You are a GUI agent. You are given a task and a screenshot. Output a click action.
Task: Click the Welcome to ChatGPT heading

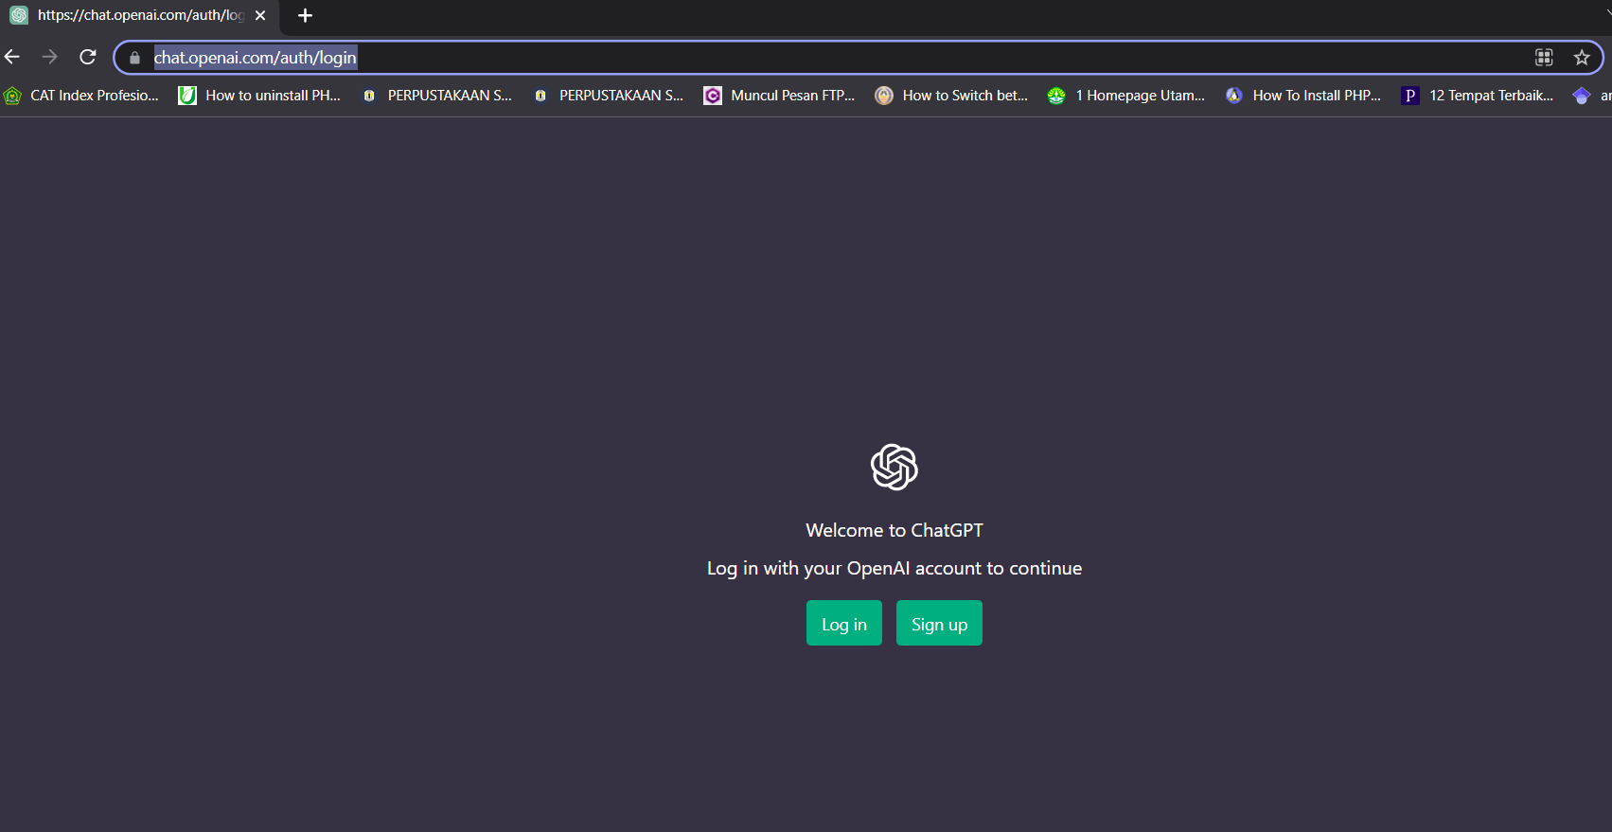tap(895, 530)
